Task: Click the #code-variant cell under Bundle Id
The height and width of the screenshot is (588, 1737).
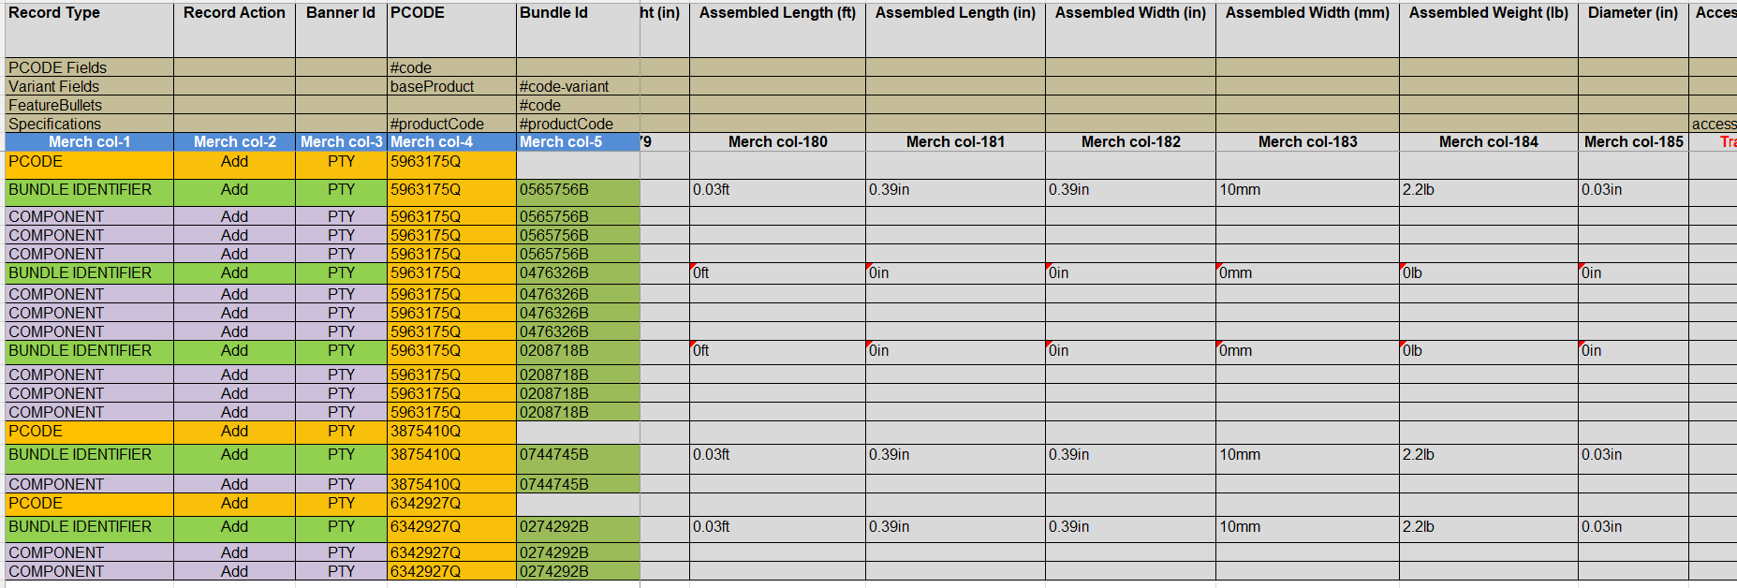Action: pyautogui.click(x=577, y=86)
